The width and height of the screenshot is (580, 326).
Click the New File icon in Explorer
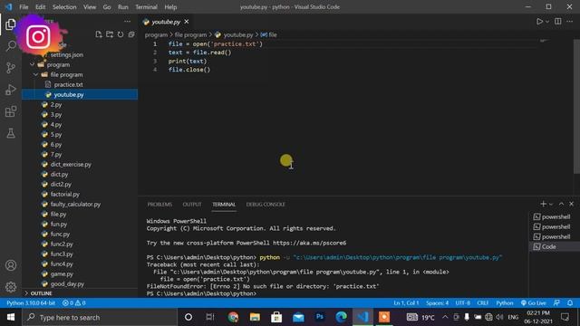coord(99,34)
